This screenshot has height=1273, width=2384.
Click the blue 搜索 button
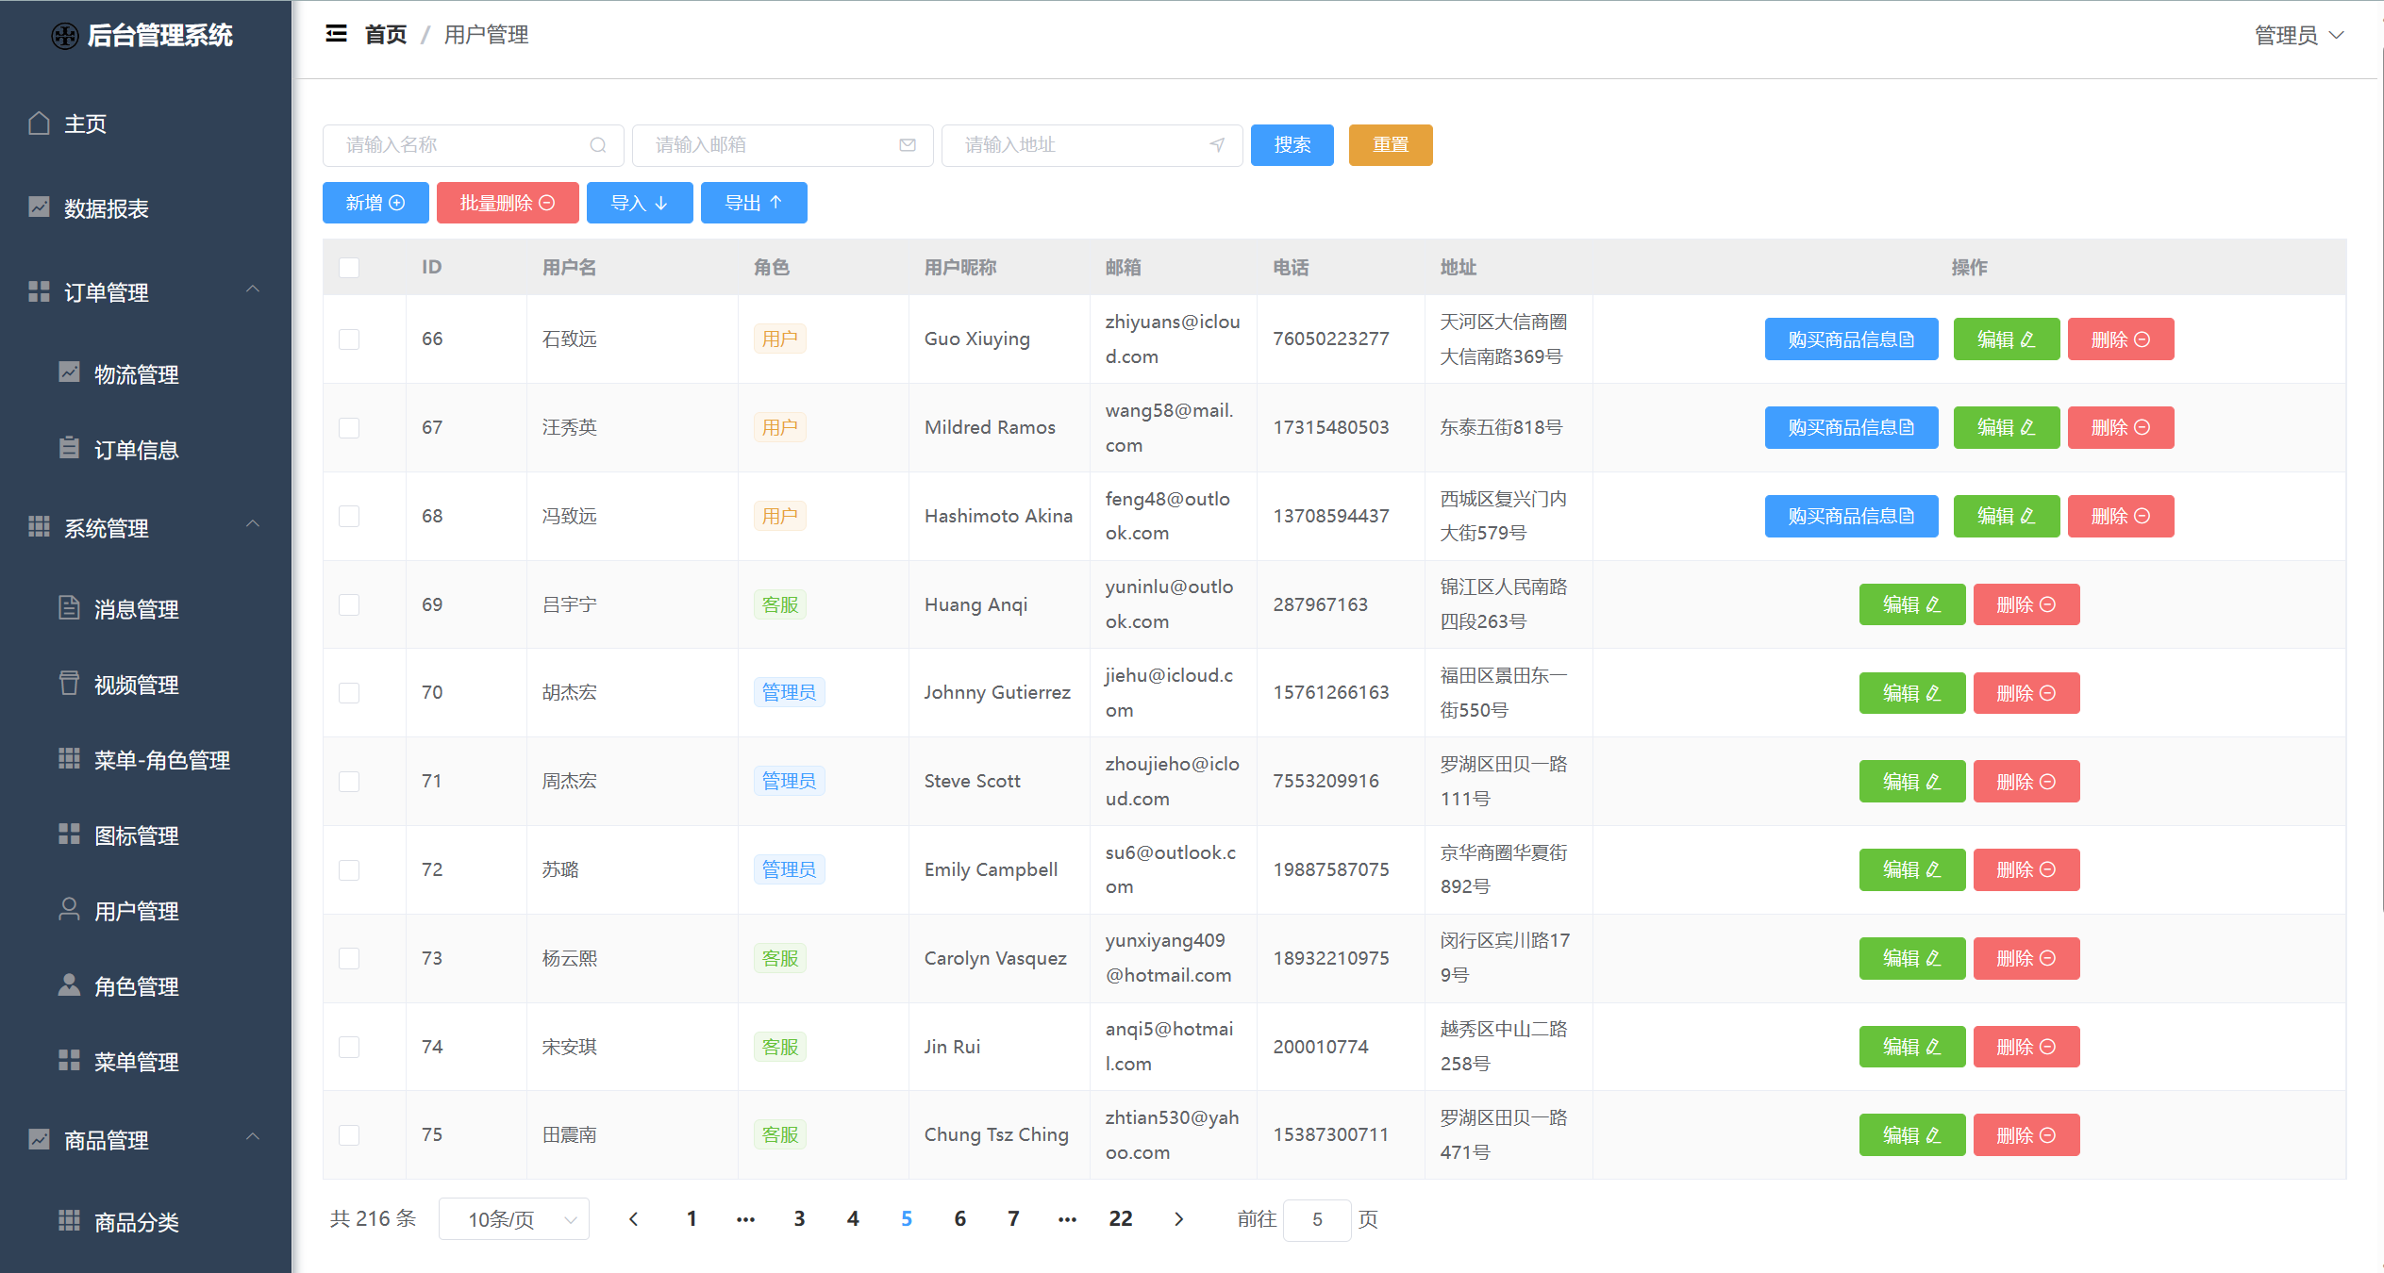point(1292,145)
